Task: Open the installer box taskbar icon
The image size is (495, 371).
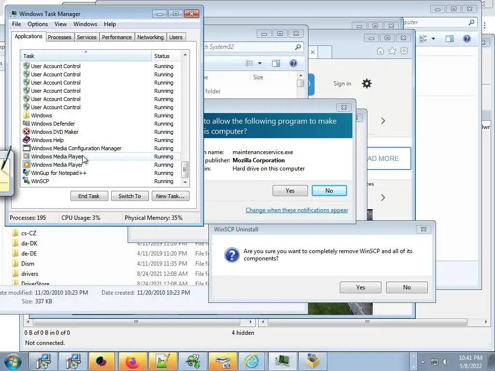Action: click(x=313, y=361)
